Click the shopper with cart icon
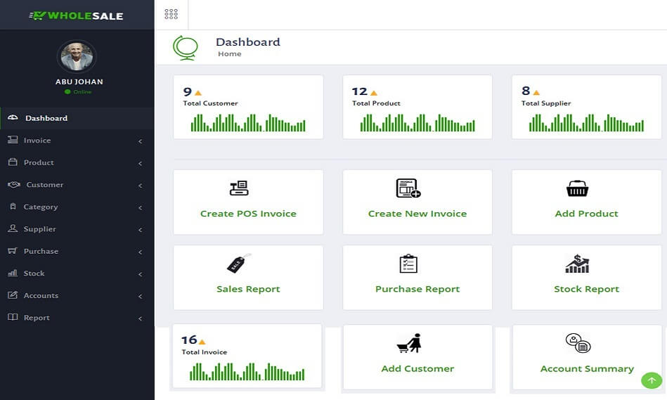Screen dimensions: 667x400 409,343
